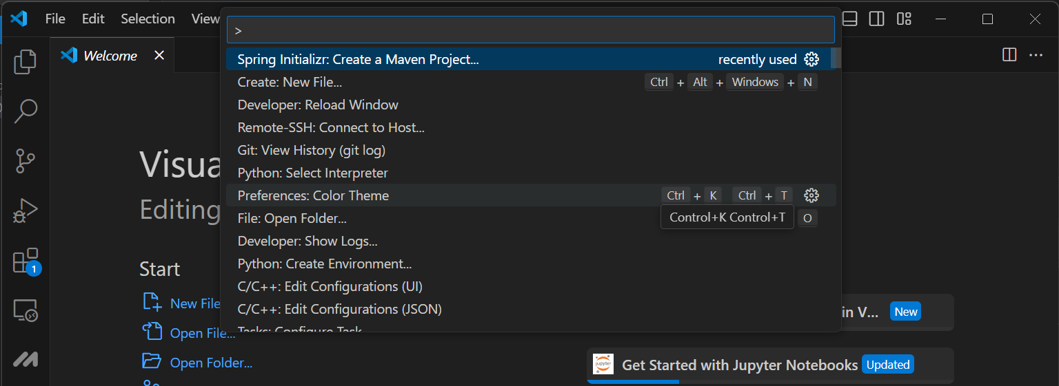Run Remote-SSH: Connect to Host command
Image resolution: width=1059 pixels, height=386 pixels.
click(x=531, y=127)
